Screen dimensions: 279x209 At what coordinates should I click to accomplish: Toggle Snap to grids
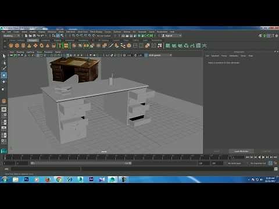point(73,35)
